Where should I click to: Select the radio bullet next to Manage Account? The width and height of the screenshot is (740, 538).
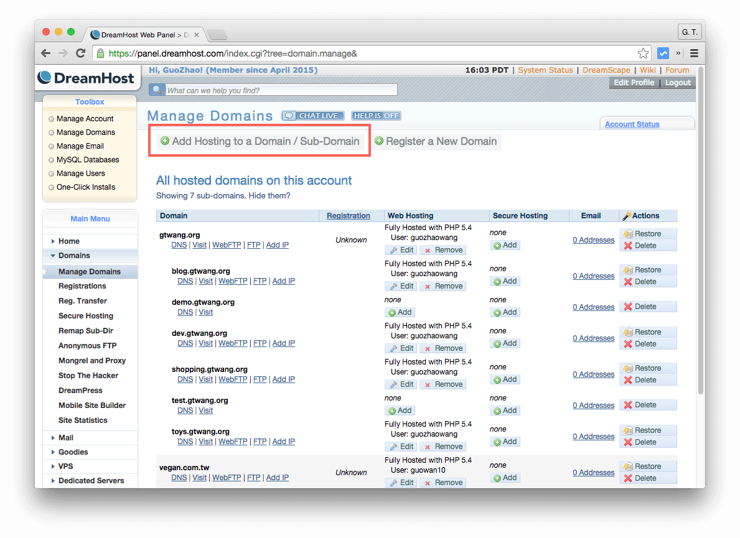coord(51,118)
